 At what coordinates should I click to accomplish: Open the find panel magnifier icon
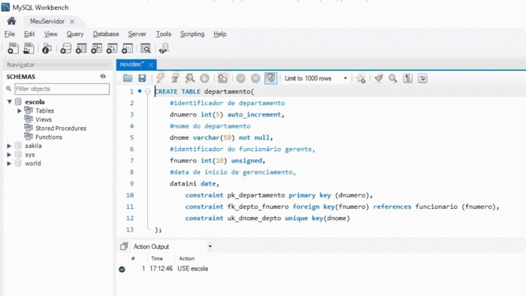click(x=393, y=78)
